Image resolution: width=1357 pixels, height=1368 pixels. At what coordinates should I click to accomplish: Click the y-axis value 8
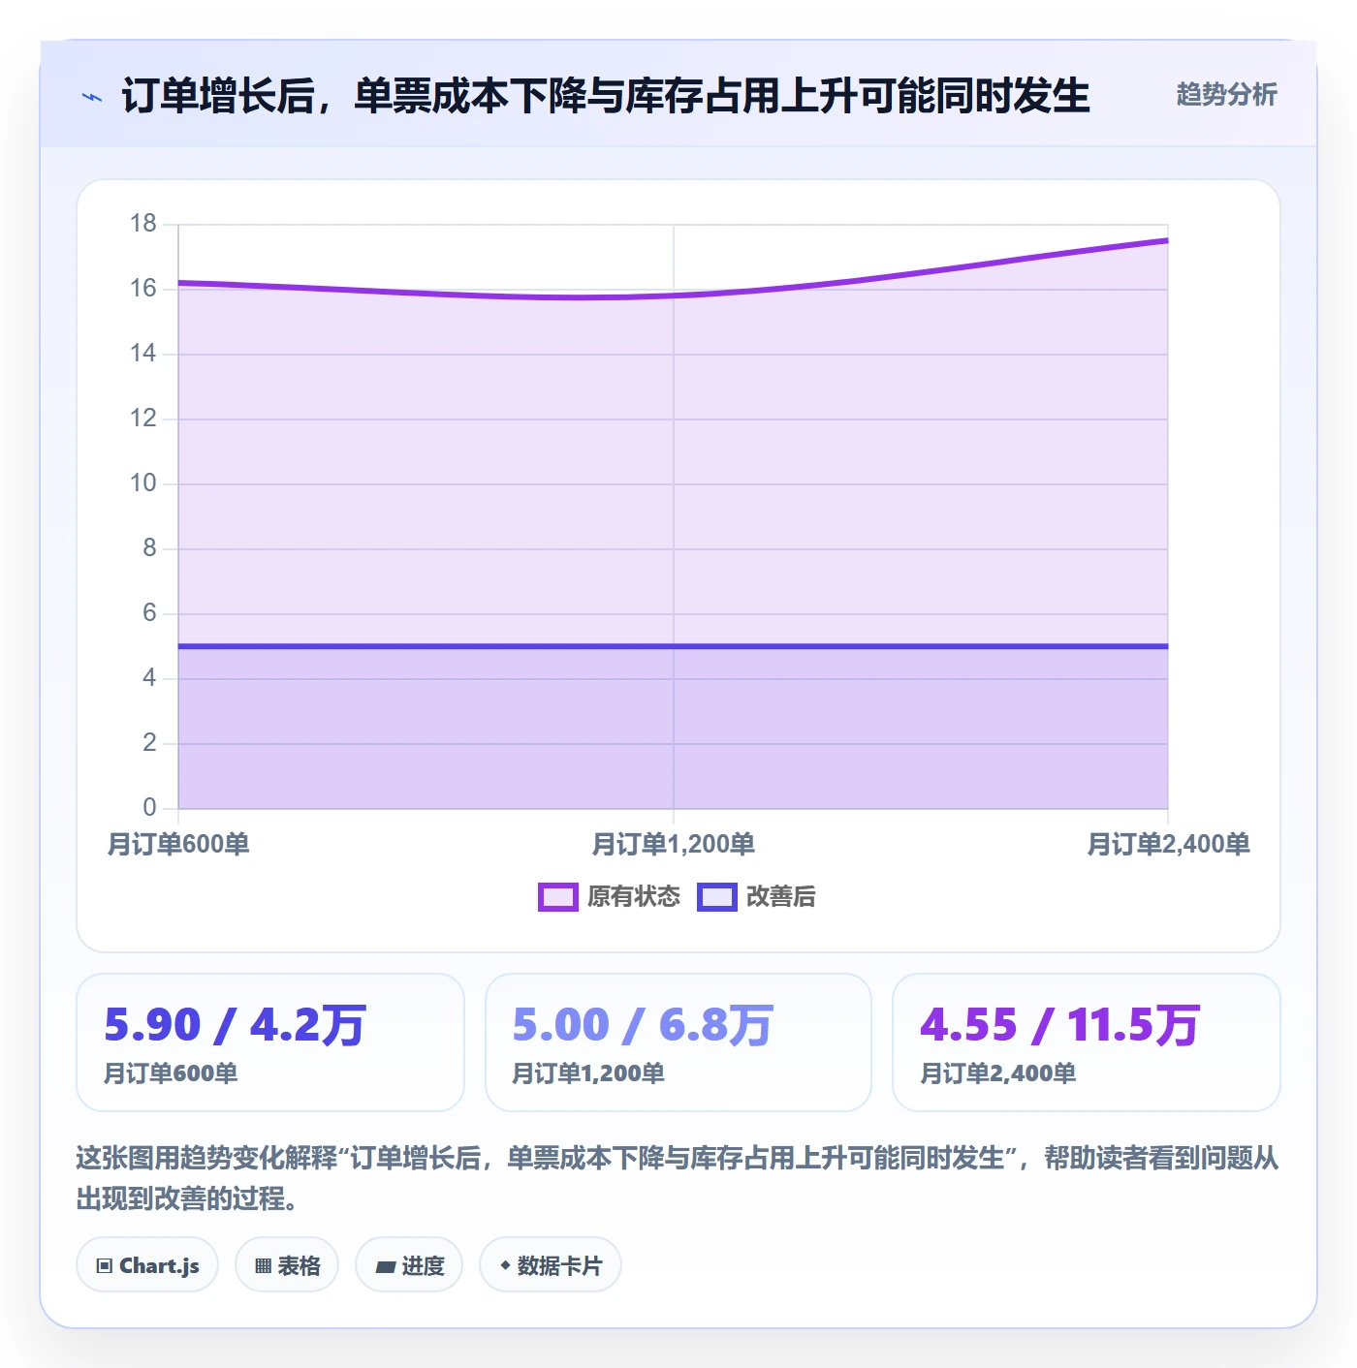coord(149,547)
